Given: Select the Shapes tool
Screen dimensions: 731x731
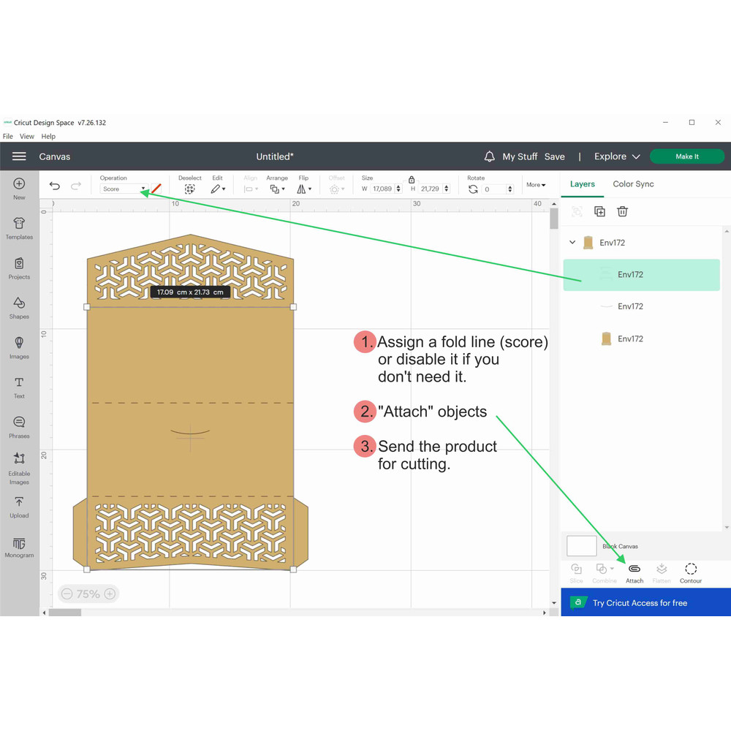Looking at the screenshot, I should pos(19,308).
